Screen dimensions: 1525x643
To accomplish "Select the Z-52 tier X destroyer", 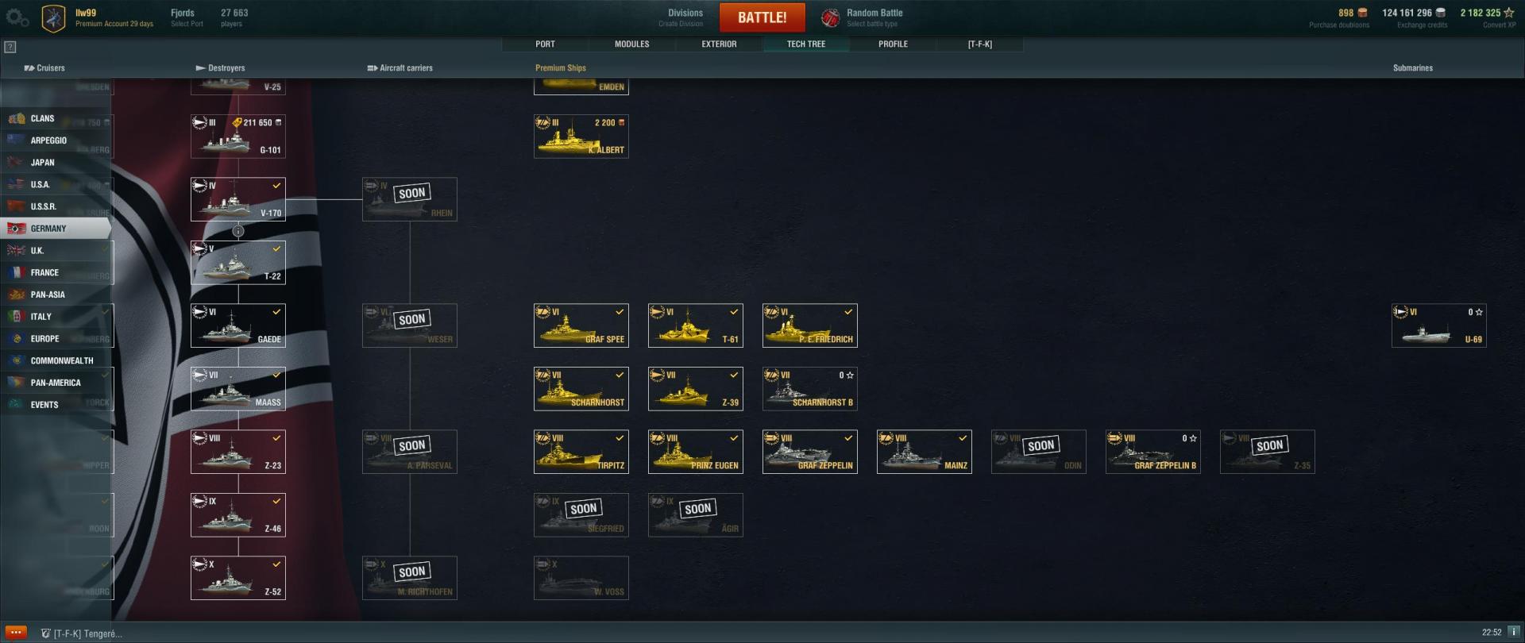I will click(x=238, y=578).
